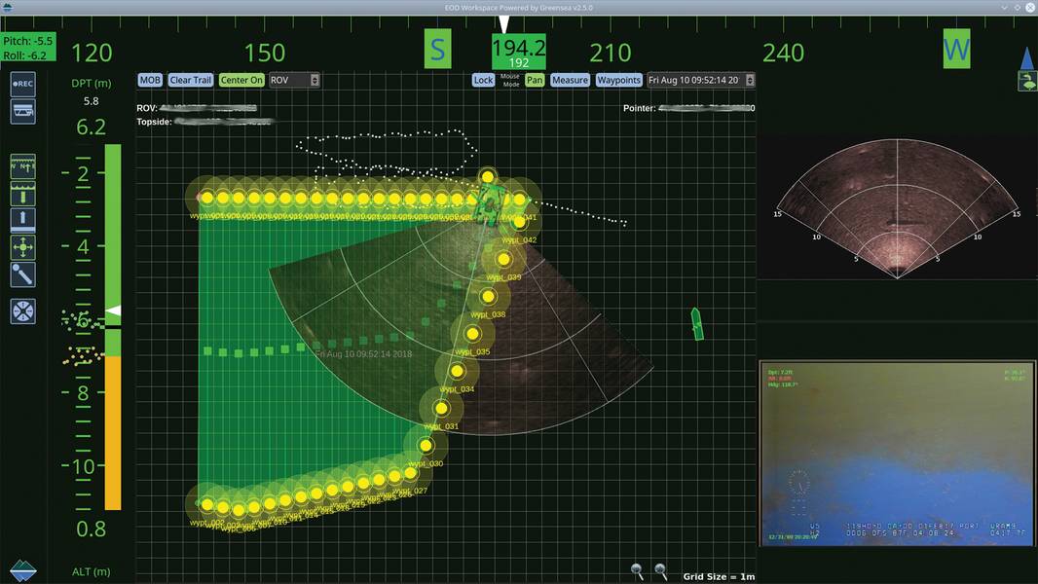Click the vehicle icon under blue arrow
The image size is (1038, 584).
pyautogui.click(x=1027, y=83)
